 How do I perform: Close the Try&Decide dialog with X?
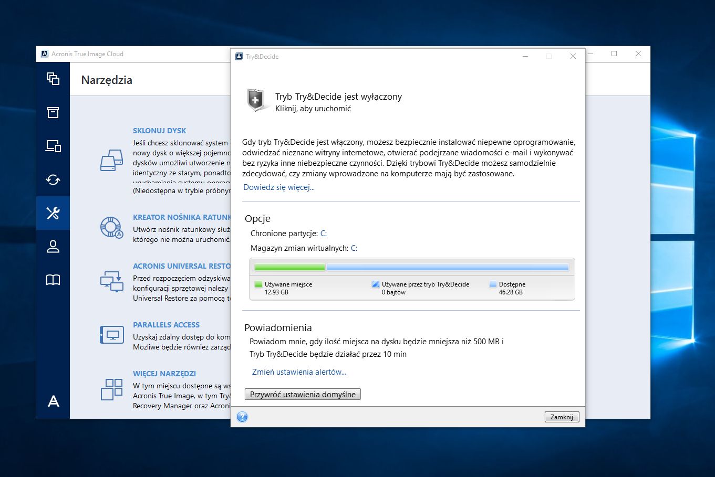click(573, 56)
